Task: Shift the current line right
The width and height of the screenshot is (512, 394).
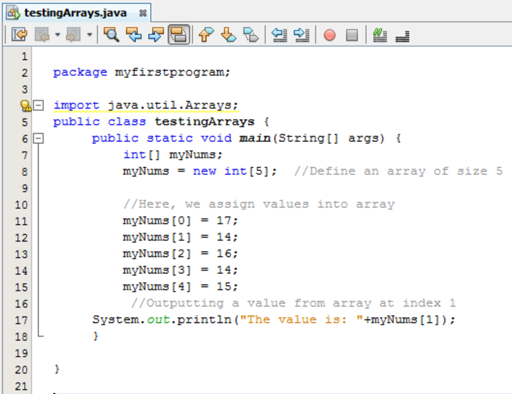Action: pos(302,35)
